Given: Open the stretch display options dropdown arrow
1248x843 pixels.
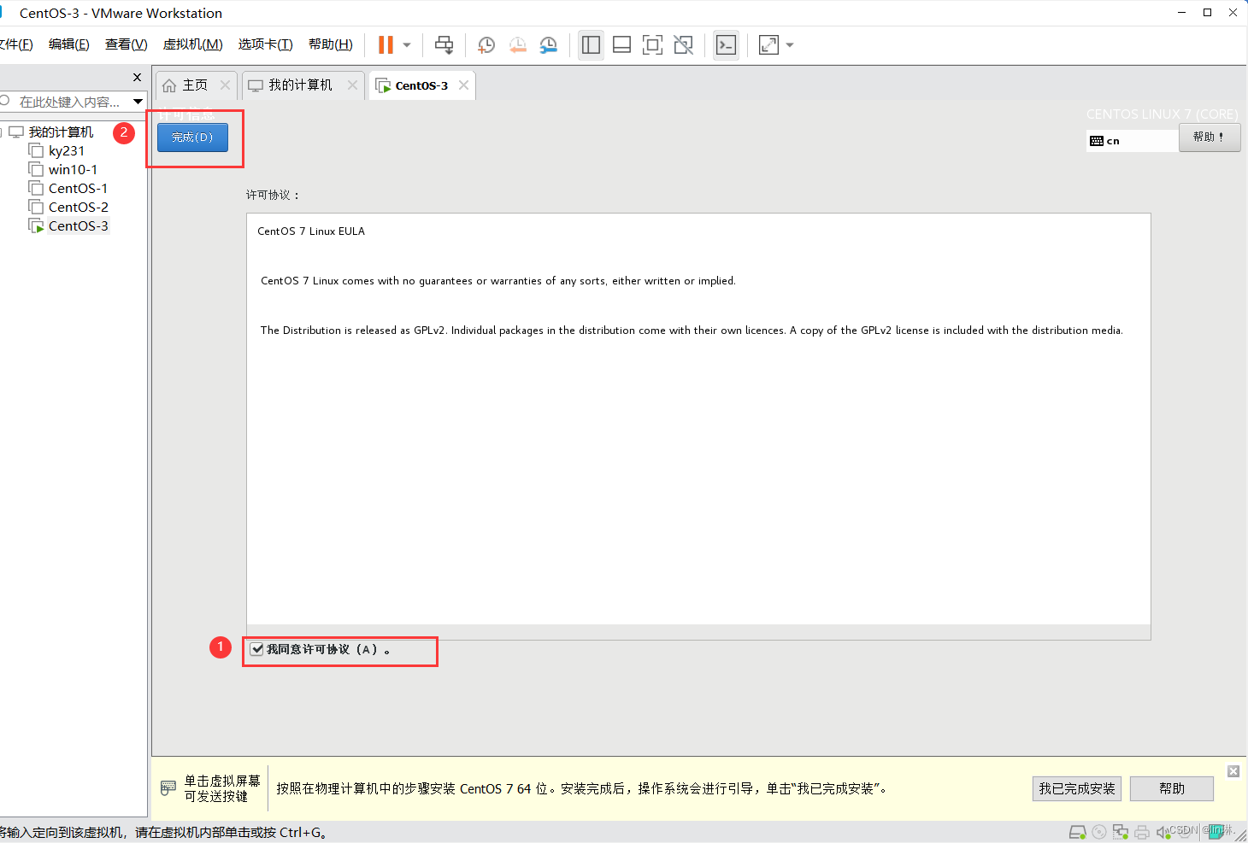Looking at the screenshot, I should [x=790, y=45].
